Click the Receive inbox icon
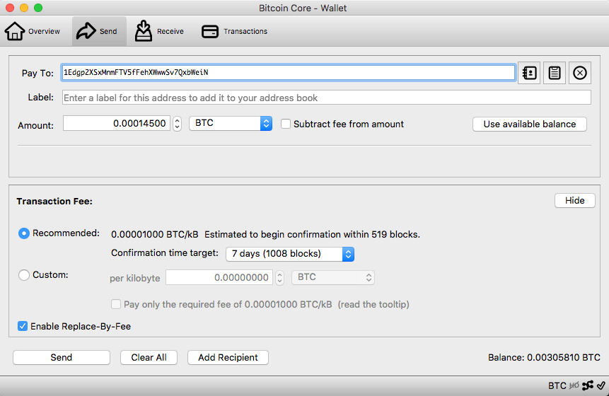Image resolution: width=609 pixels, height=396 pixels. pos(144,31)
